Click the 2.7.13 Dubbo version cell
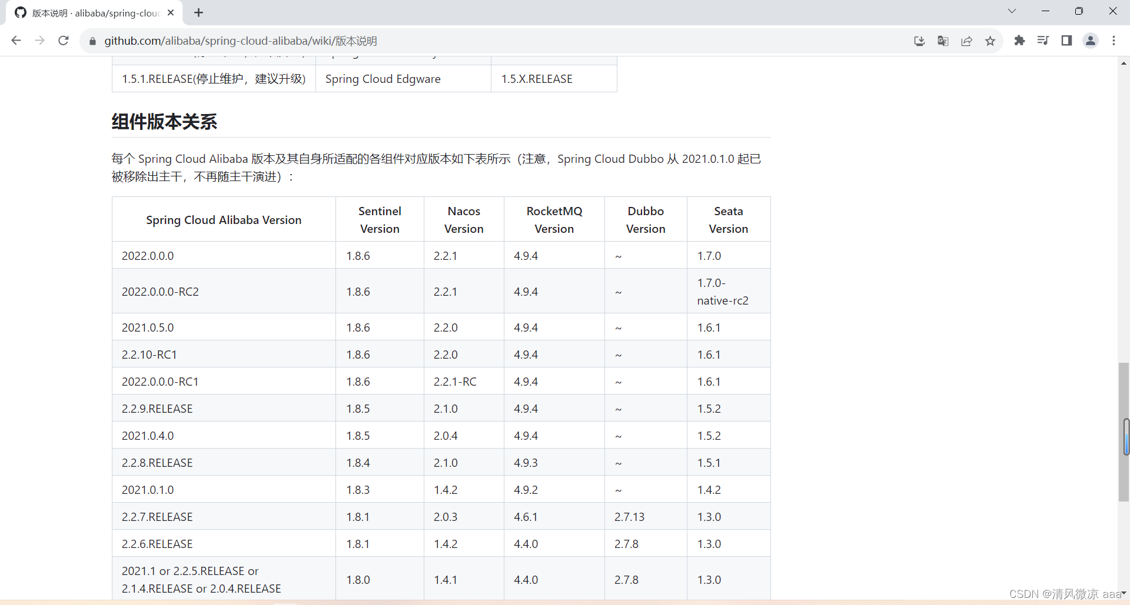Image resolution: width=1130 pixels, height=605 pixels. pyautogui.click(x=646, y=517)
